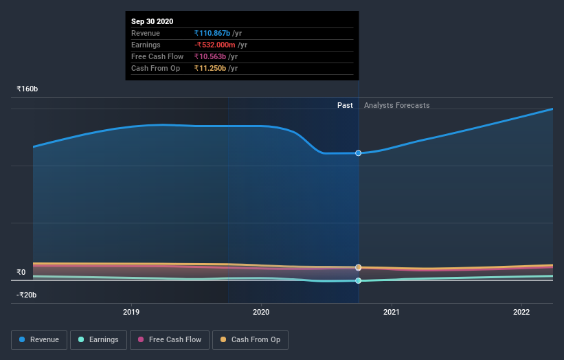Toggle the Cash From Op legend button
Viewport: 564px width, 360px height.
250,340
